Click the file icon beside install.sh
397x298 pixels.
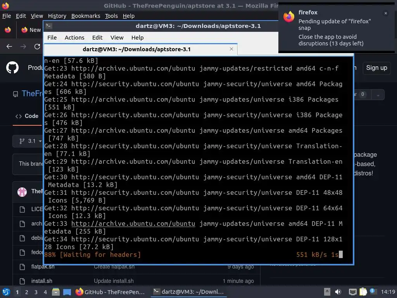coord(22,281)
